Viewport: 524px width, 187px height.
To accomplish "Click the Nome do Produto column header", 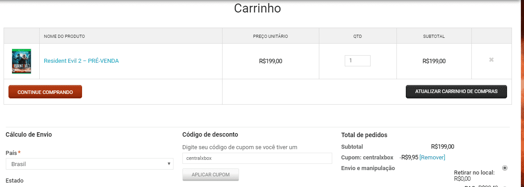I will [64, 37].
